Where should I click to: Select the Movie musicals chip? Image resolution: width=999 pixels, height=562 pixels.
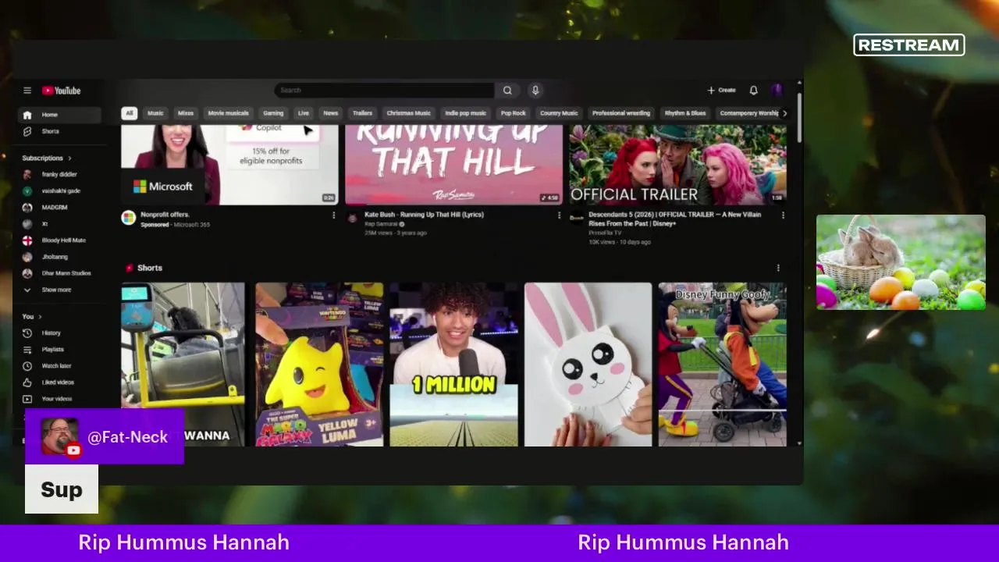228,113
